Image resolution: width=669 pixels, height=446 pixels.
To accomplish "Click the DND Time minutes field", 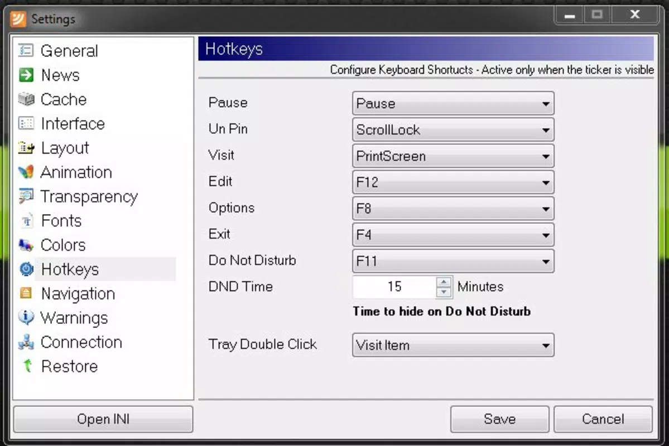I will (x=394, y=287).
